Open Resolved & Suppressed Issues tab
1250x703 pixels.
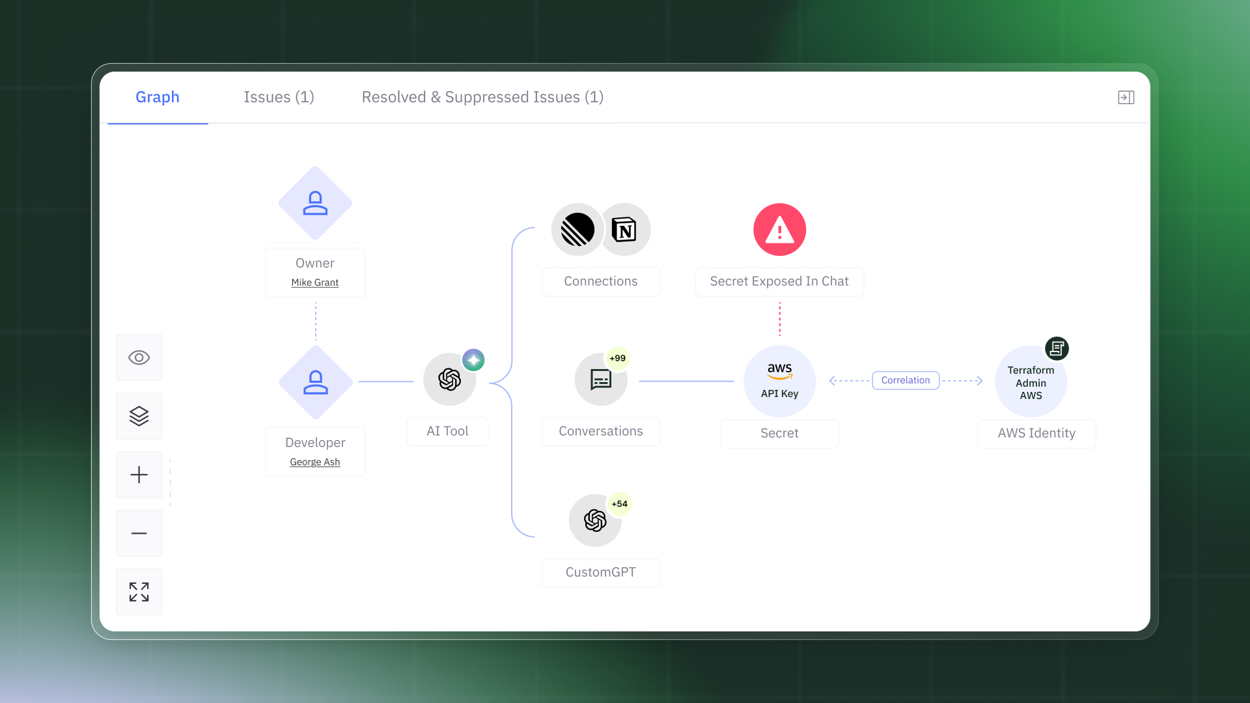pos(482,97)
